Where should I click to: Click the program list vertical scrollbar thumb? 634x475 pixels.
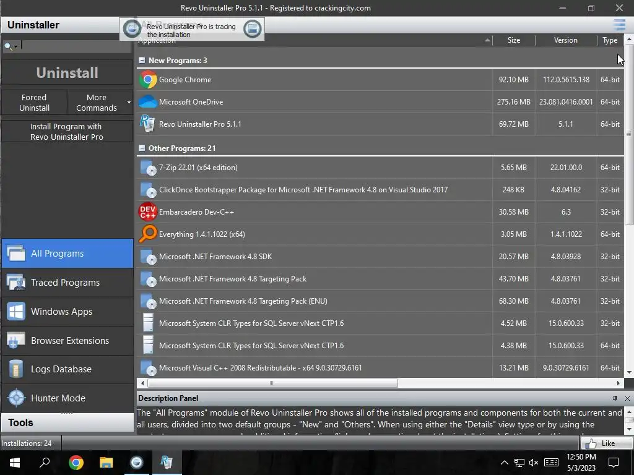point(629,134)
